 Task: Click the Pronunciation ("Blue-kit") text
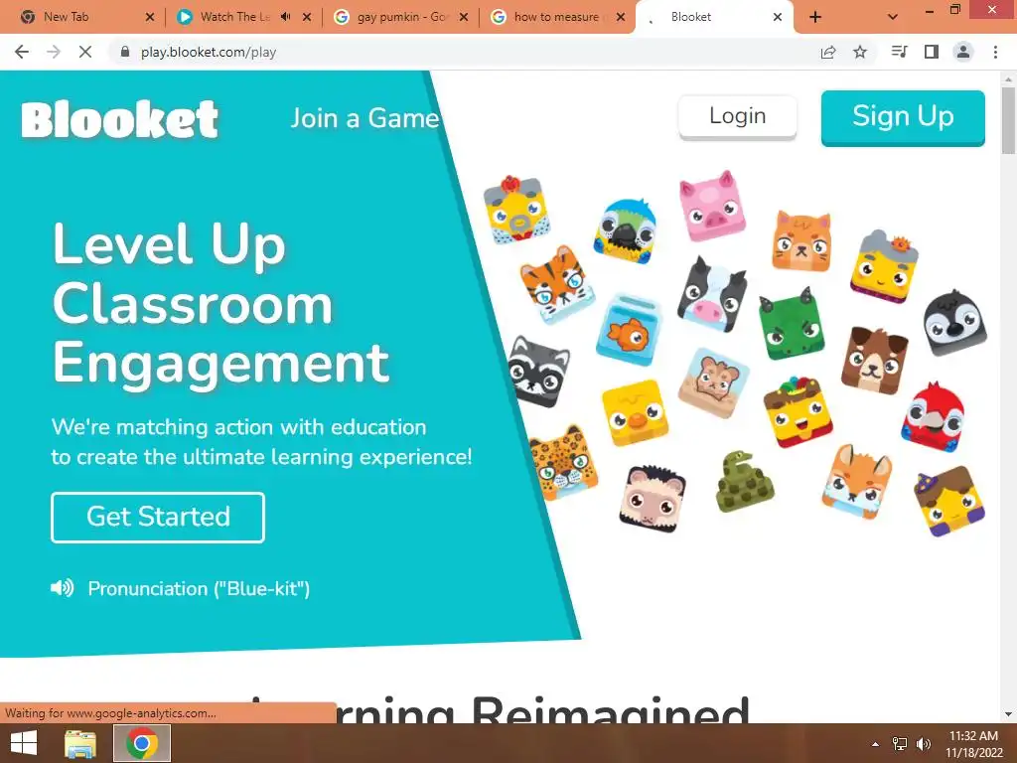click(x=199, y=588)
